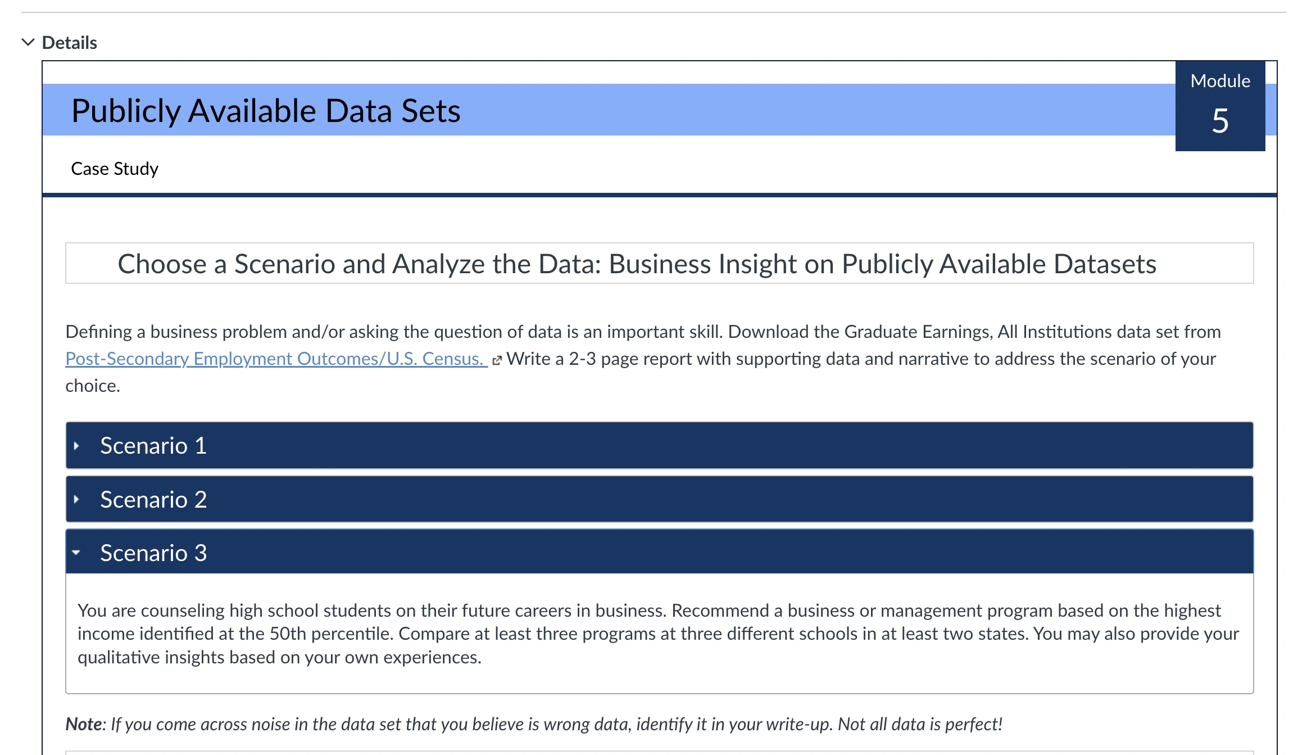Expand the Scenario 2 disclosure triangle
Viewport: 1316px width, 755px height.
76,499
